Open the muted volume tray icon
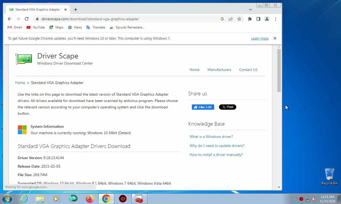 (x=314, y=199)
